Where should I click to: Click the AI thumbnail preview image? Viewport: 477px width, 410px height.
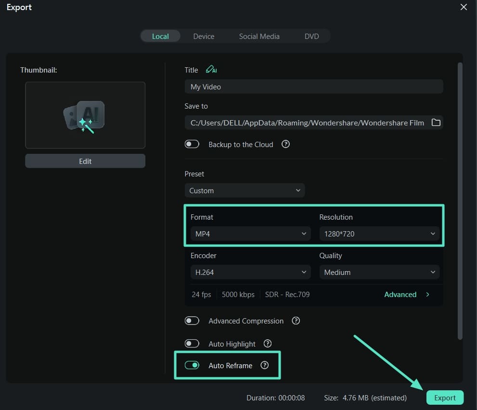click(85, 115)
